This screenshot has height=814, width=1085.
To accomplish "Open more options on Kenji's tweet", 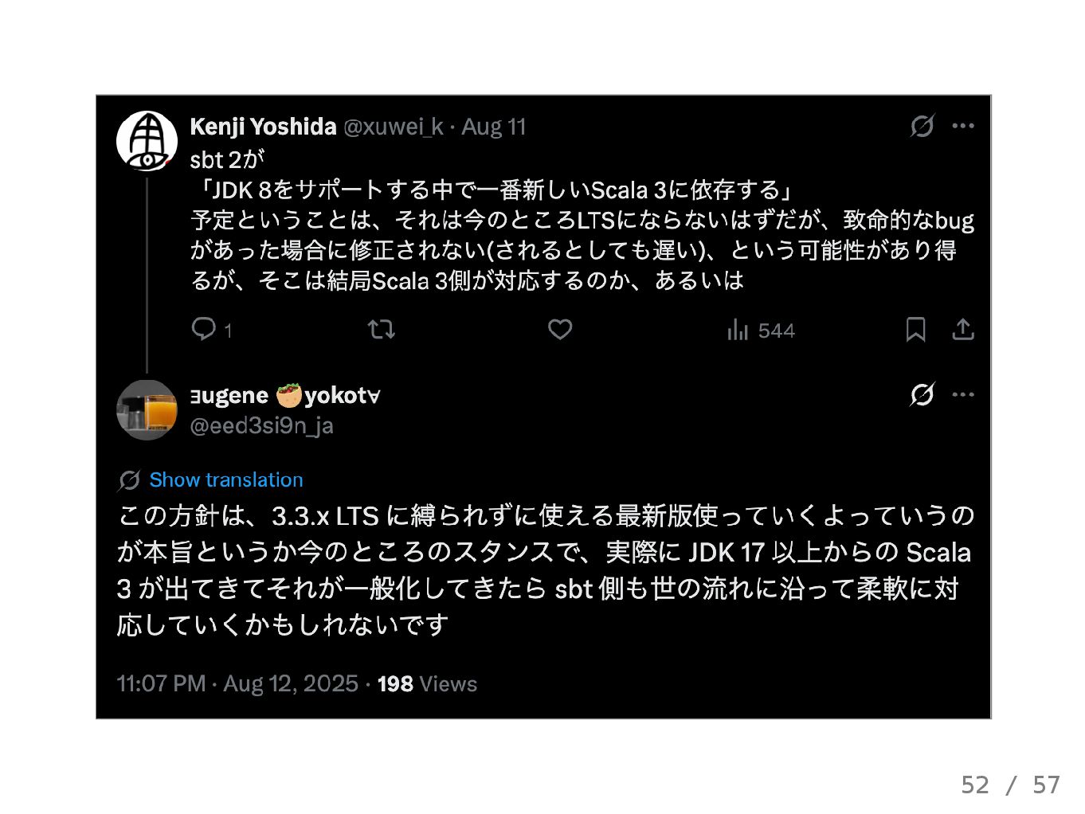I will (x=963, y=126).
